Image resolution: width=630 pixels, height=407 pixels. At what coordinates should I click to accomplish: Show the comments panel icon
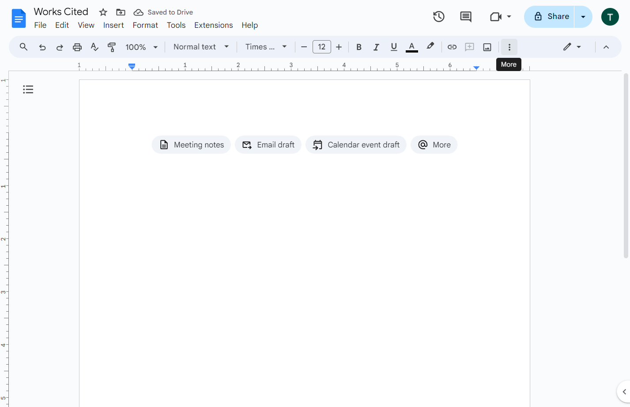[466, 17]
